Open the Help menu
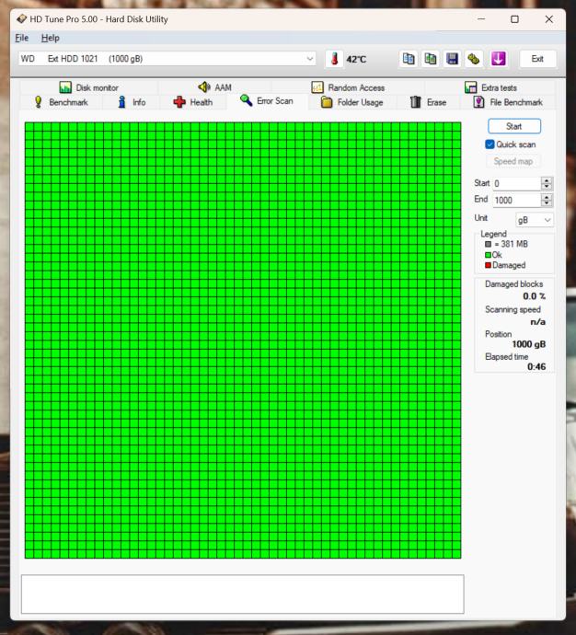The width and height of the screenshot is (576, 635). 51,38
